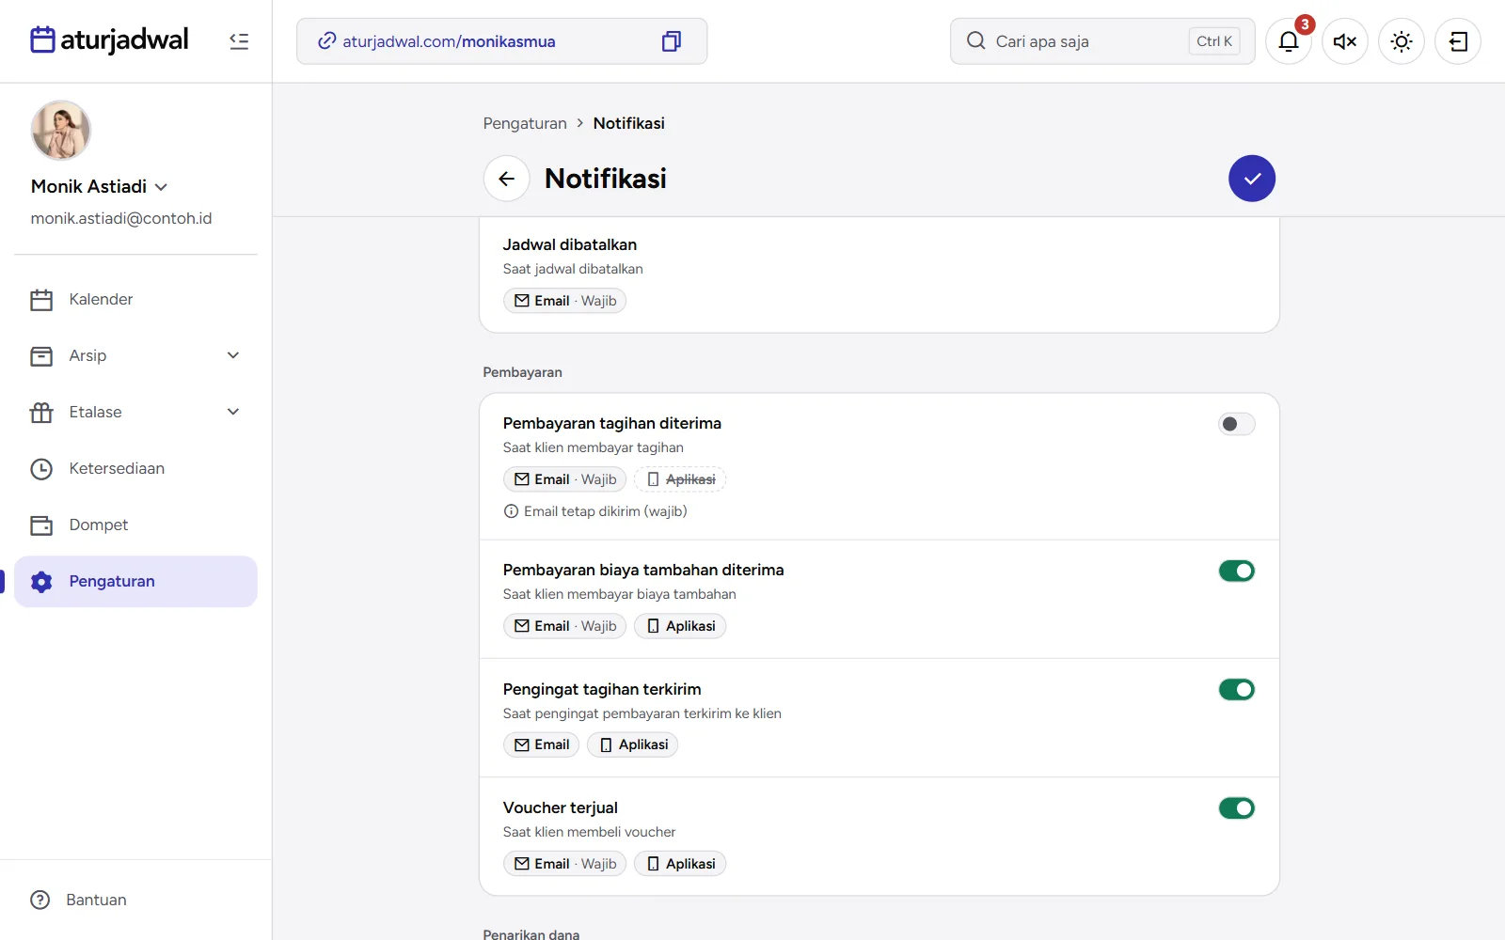The width and height of the screenshot is (1505, 940).
Task: Click the link icon in the URL box
Action: (326, 41)
